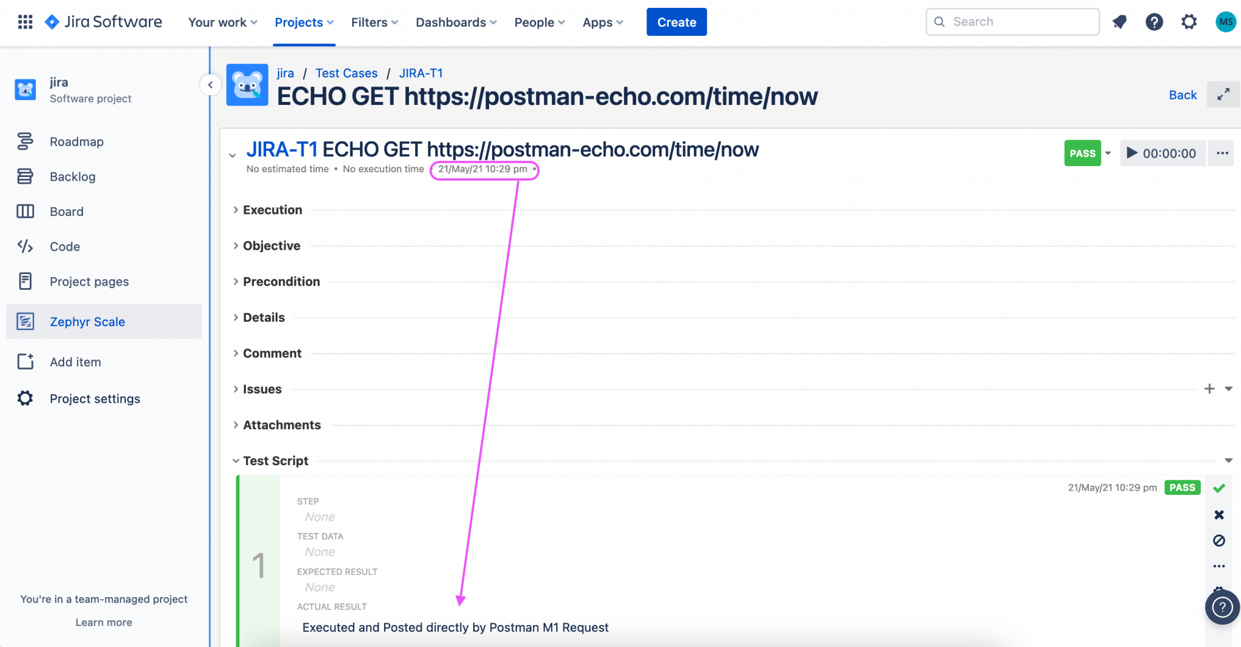
Task: Start the execution timer play button
Action: [1131, 153]
